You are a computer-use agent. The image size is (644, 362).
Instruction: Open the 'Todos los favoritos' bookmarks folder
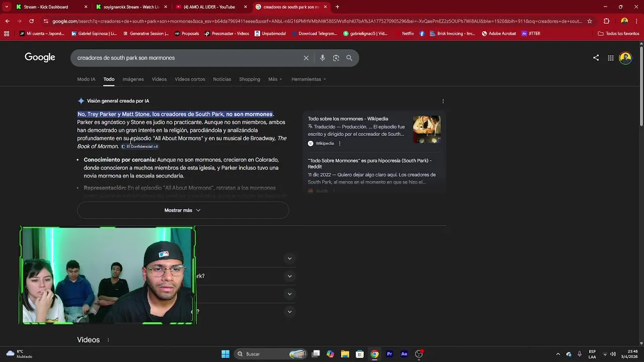tap(618, 34)
